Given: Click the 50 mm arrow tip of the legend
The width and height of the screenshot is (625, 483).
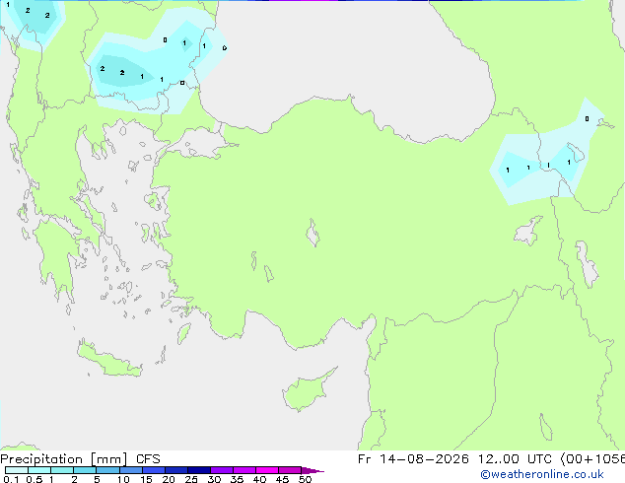Looking at the screenshot, I should 312,471.
